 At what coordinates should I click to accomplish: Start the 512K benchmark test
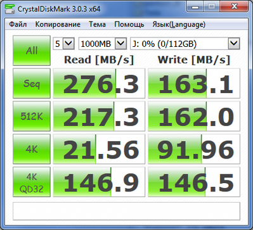(32, 116)
